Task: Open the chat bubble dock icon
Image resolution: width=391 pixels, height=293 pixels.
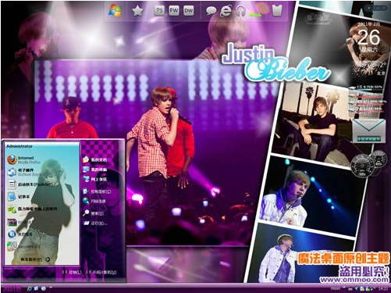Action: 211,11
